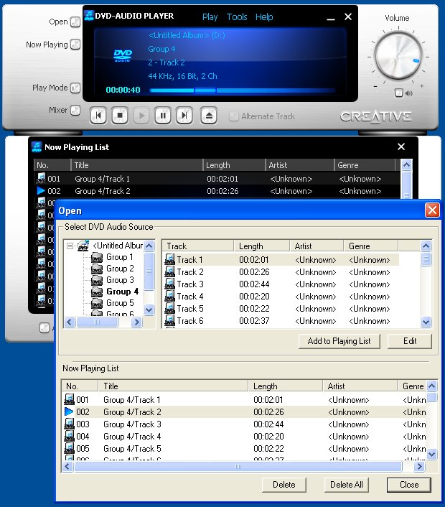Open the Help menu

(264, 17)
